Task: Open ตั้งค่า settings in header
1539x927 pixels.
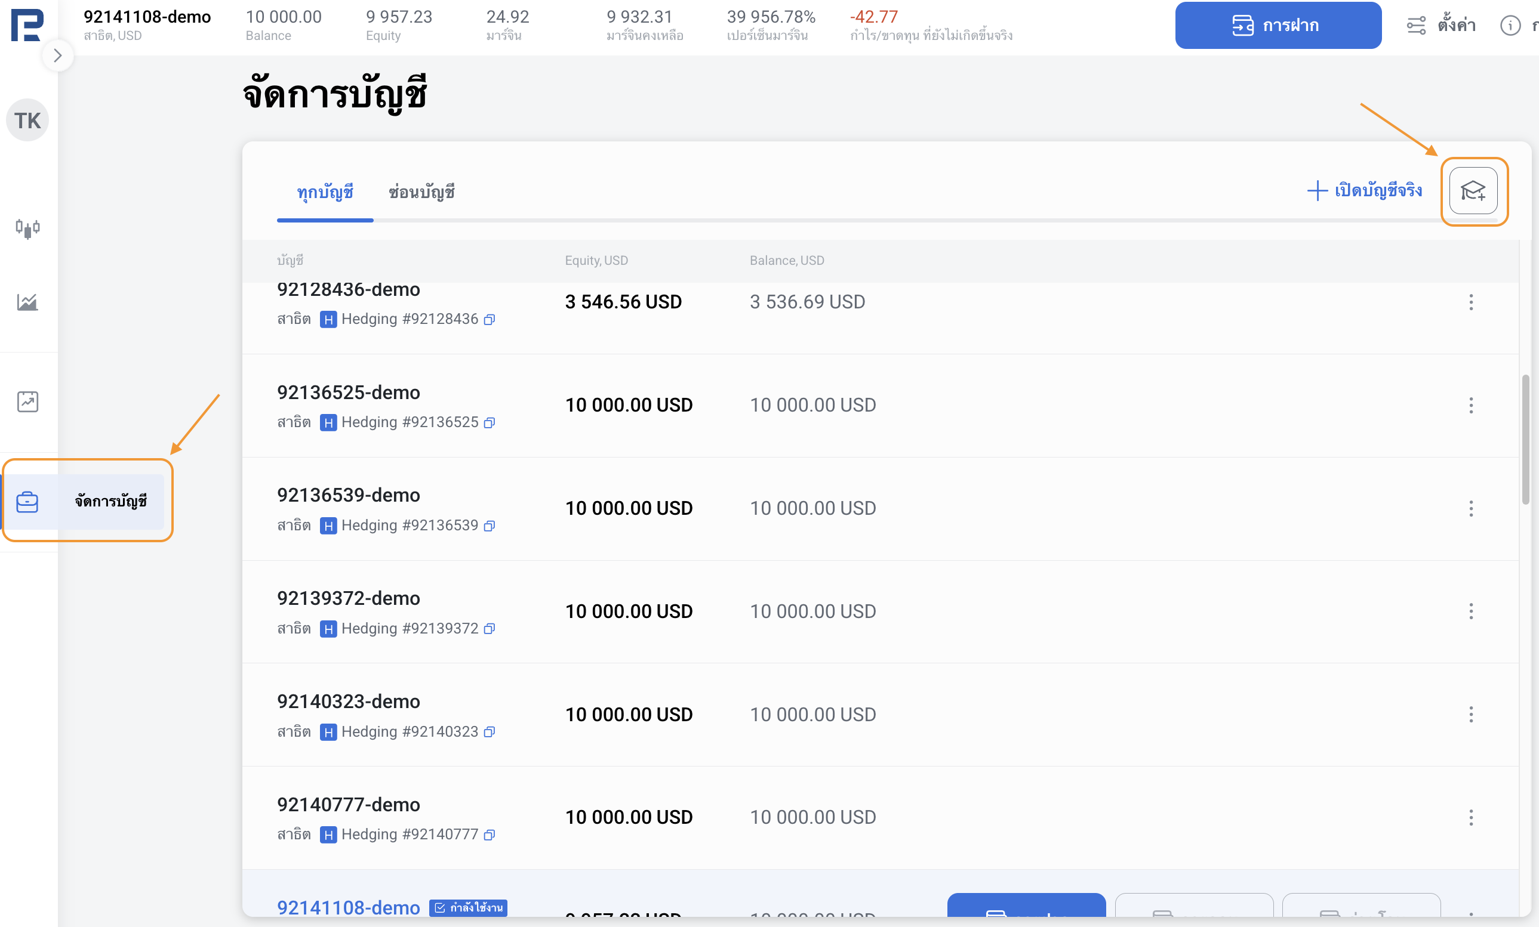Action: tap(1440, 26)
